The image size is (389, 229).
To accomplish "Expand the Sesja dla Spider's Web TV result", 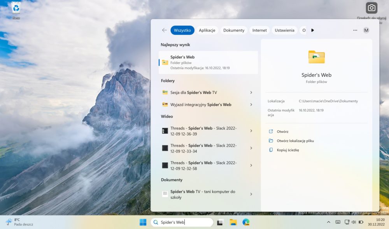I will click(x=251, y=92).
